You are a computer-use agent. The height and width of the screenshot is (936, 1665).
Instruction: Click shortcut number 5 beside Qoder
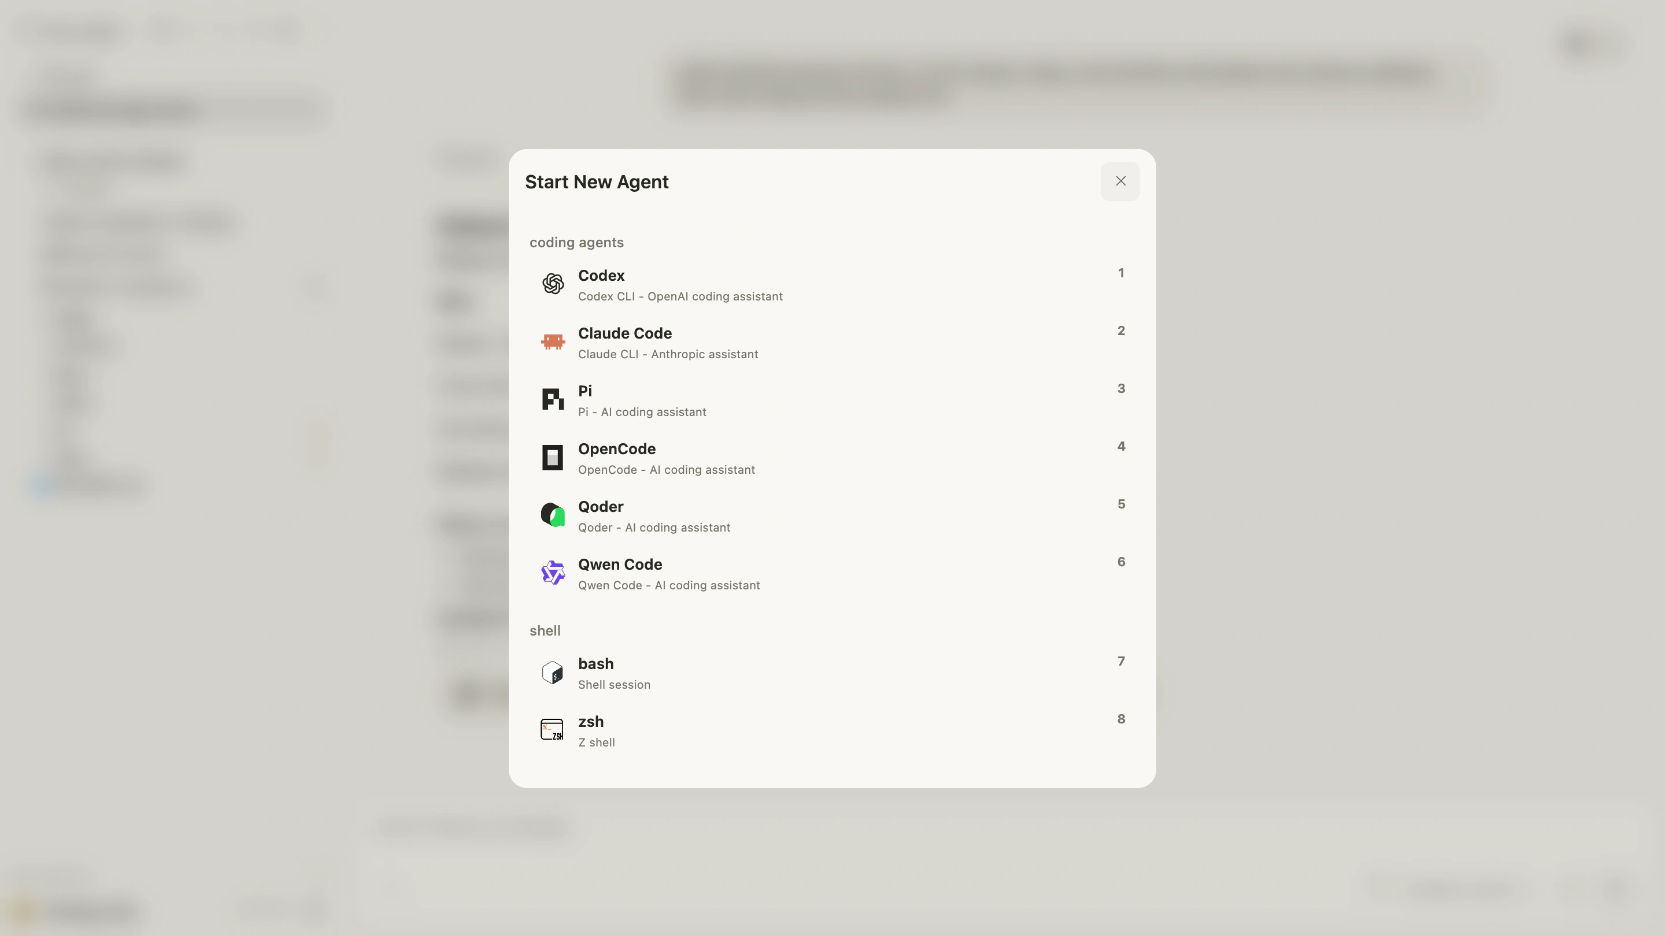click(x=1122, y=504)
